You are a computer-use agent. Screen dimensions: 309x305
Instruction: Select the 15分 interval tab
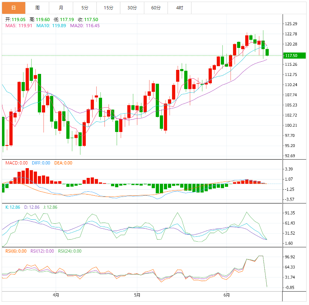tap(108, 8)
